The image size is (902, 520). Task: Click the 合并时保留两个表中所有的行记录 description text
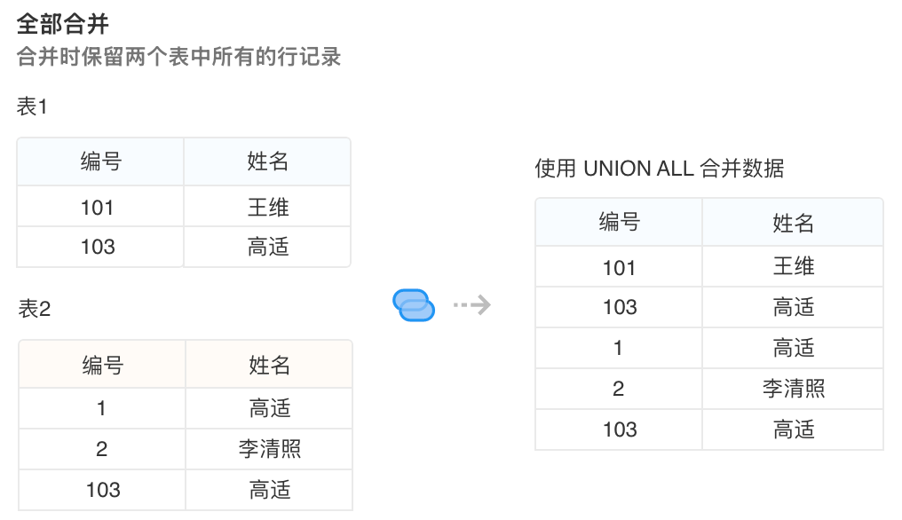tap(179, 58)
